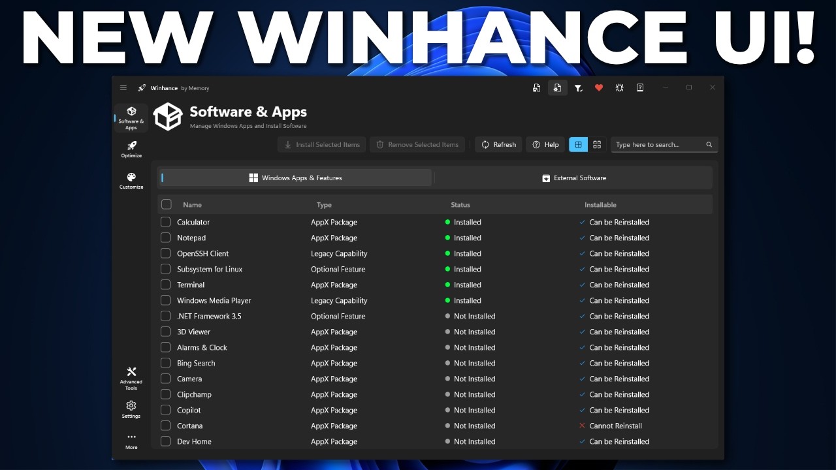Switch to table list view
The image size is (836, 470).
[578, 144]
